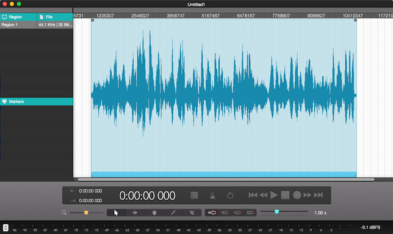The width and height of the screenshot is (393, 234).
Task: Select the move crosshair tool
Action: pos(135,213)
